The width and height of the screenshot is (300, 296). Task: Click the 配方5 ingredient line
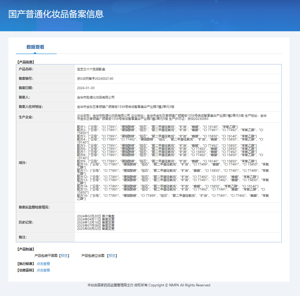(x=167, y=145)
